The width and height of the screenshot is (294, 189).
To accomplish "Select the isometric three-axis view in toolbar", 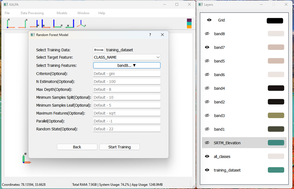I will [81, 23].
